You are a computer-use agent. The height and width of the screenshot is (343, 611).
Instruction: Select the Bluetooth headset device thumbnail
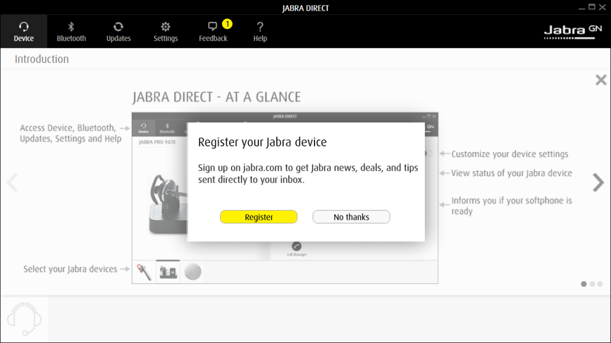pos(144,272)
